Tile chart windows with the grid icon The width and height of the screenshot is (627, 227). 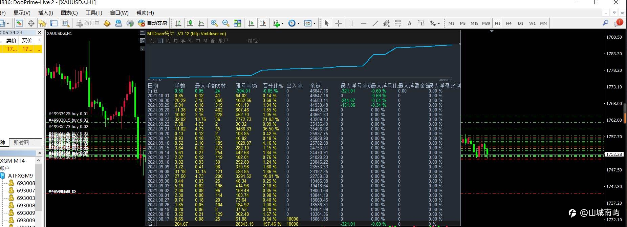[x=238, y=23]
